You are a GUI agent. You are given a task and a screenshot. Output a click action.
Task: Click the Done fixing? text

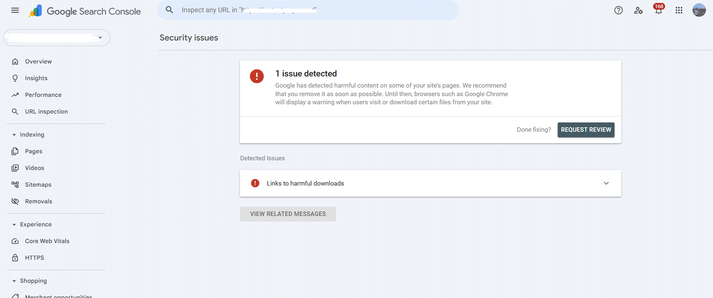pyautogui.click(x=534, y=130)
